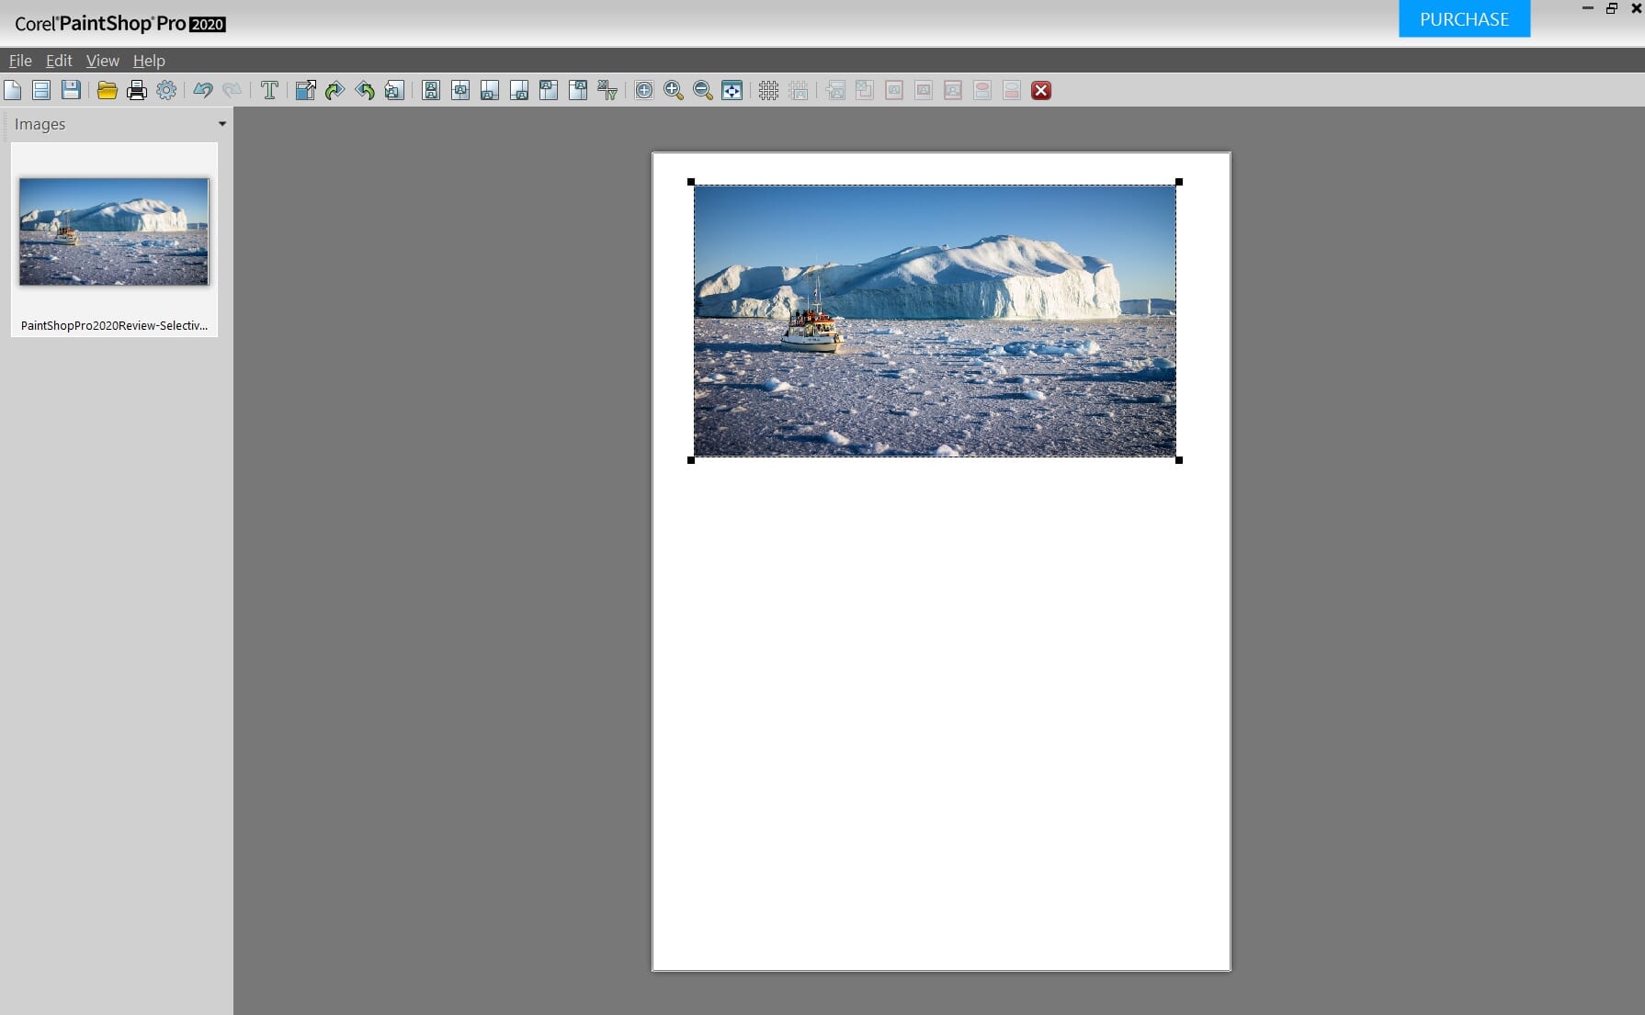Click the greyed overlapping squares icon

pos(865,90)
